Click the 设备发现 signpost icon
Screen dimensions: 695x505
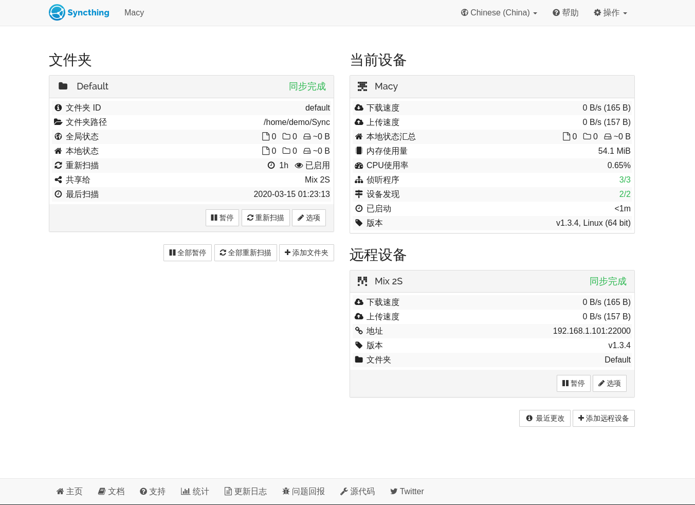[359, 194]
